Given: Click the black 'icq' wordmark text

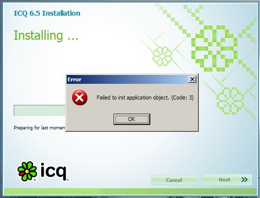Looking at the screenshot, I should click(x=54, y=172).
